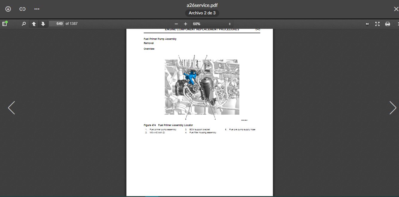Click the 'ENGINE COMPONENT REPLACEMENT PROCEDURES' page header
Screen dimensions: 399x197
tap(202, 30)
